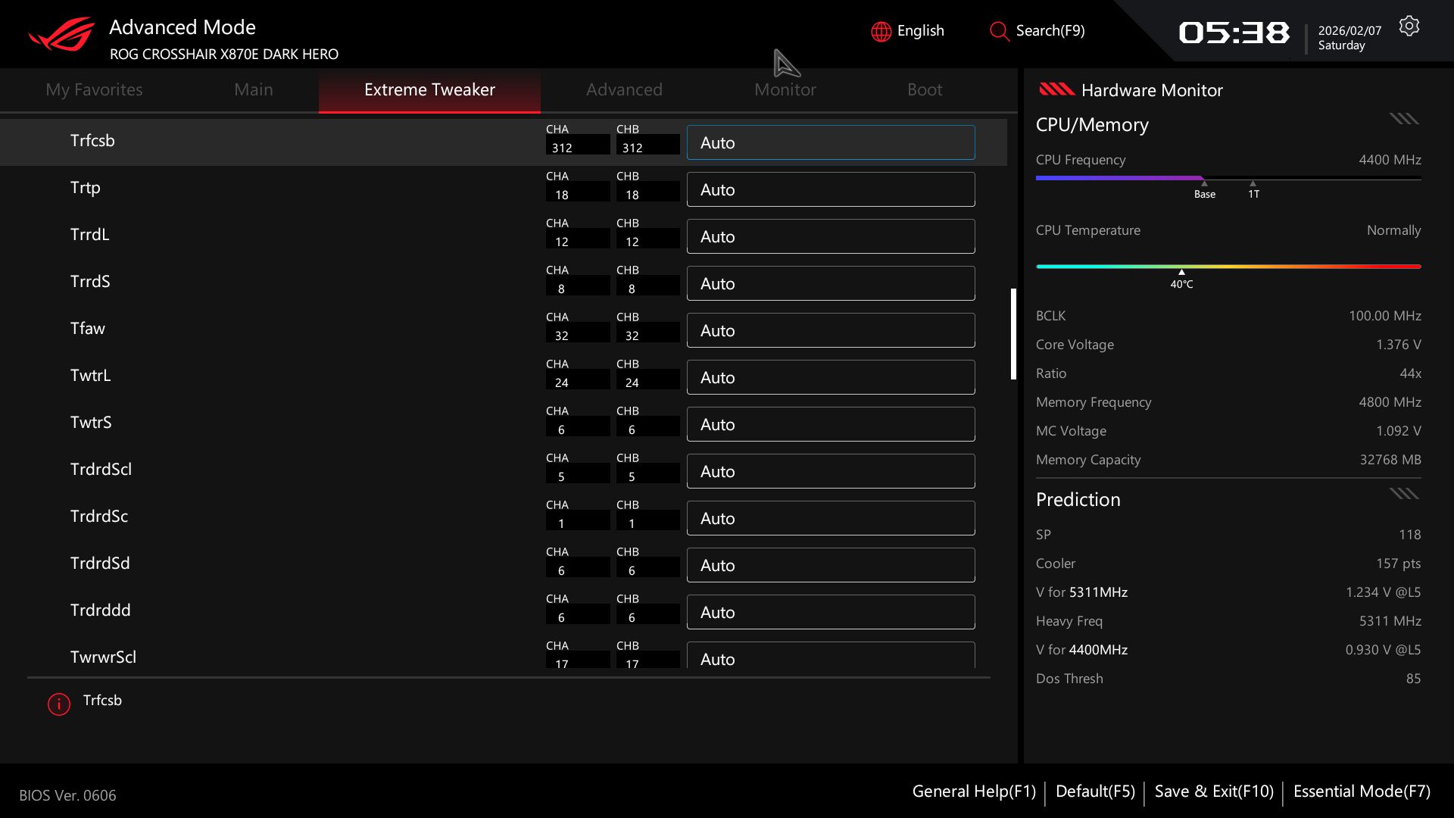This screenshot has height=818, width=1454.
Task: Click the vertical scrollbar thumb
Action: [1013, 333]
